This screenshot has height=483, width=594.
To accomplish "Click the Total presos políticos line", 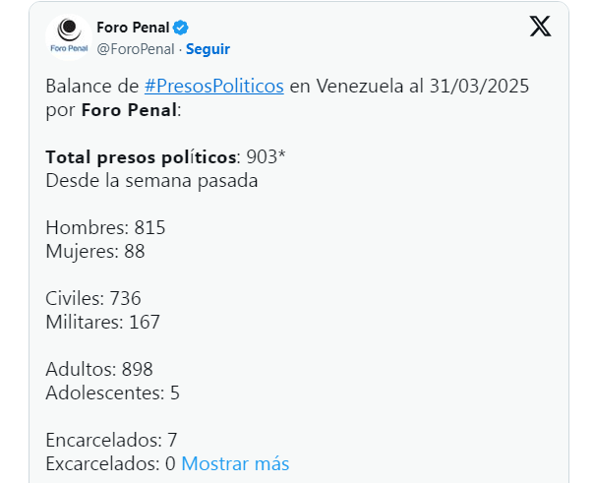I will click(x=165, y=156).
